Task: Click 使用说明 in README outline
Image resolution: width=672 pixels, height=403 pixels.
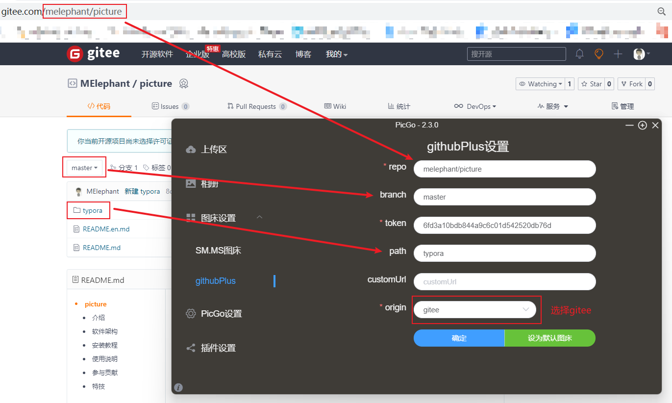Action: 105,359
